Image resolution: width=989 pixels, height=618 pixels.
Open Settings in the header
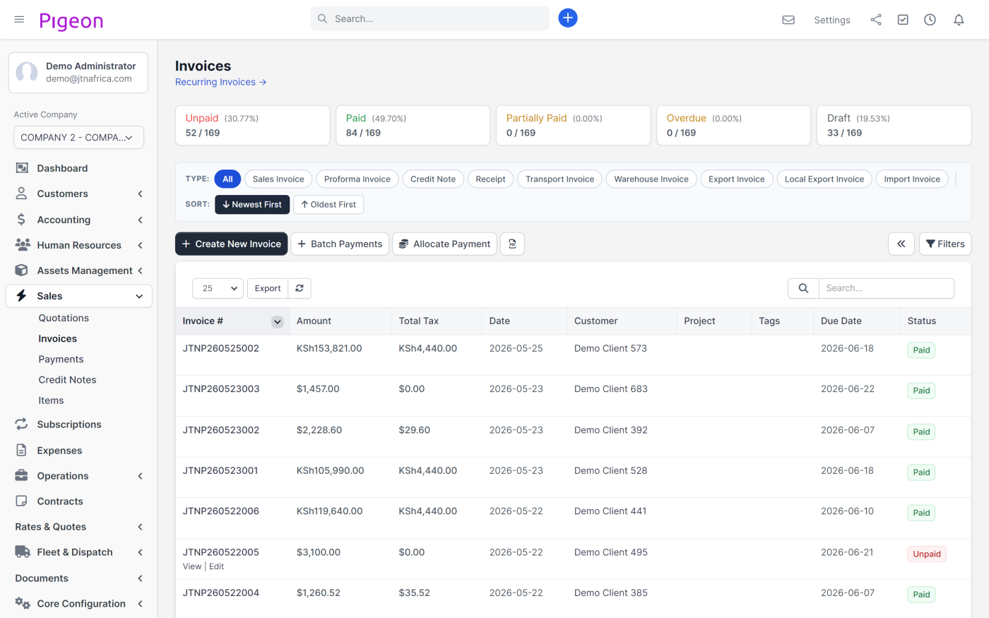point(832,20)
